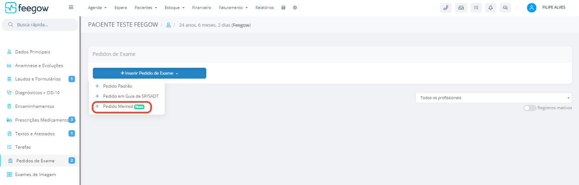
Task: Click the quick search magnifier icon
Action: click(x=10, y=25)
